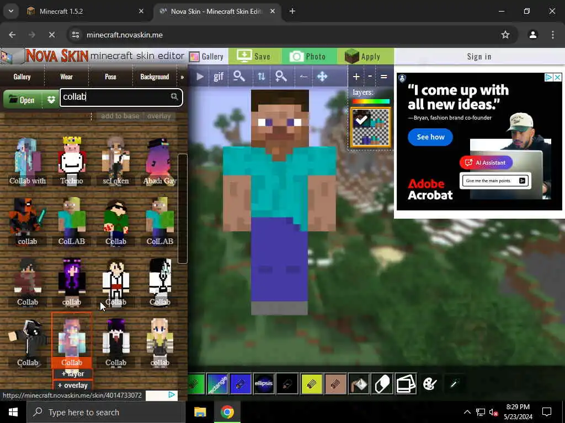This screenshot has width=565, height=423.
Task: Select the black pencil tool
Action: tap(287, 384)
